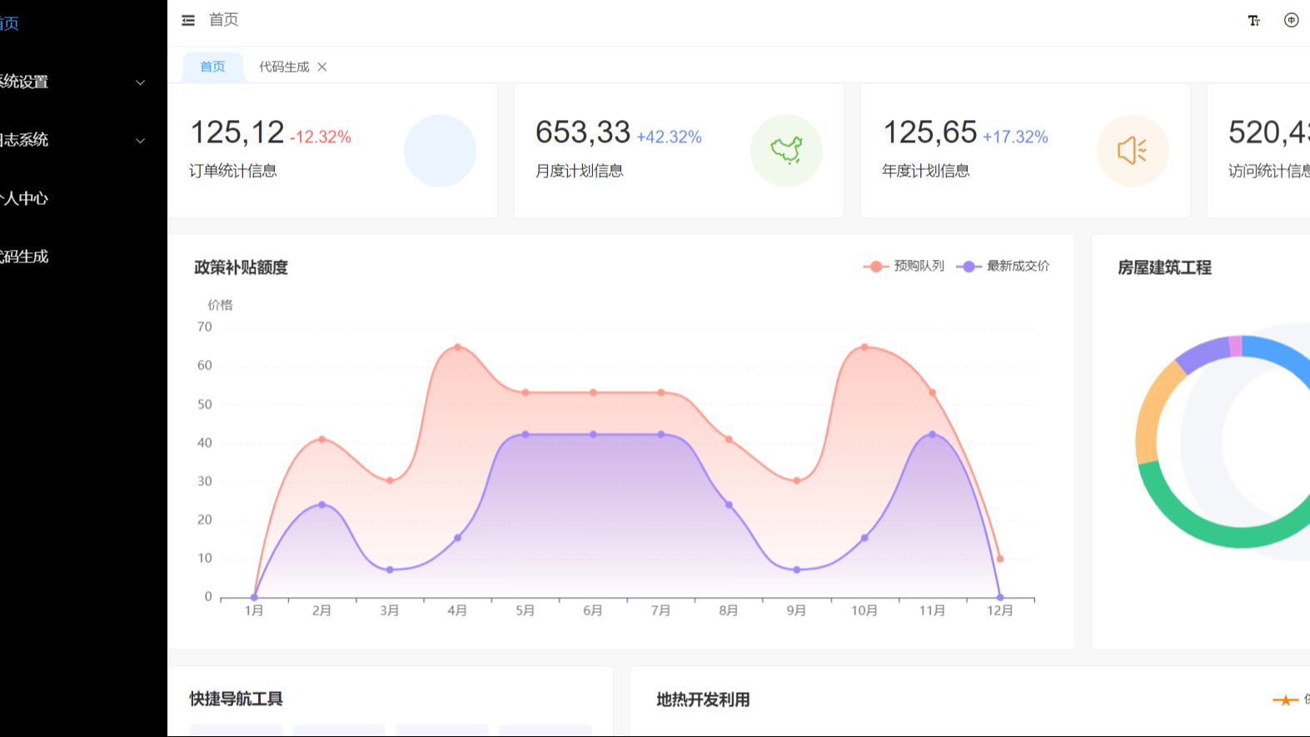This screenshot has width=1310, height=737.
Task: Click the pink segment of donut chart
Action: click(x=1235, y=346)
